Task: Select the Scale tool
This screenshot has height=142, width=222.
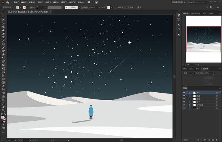Action: 3,62
